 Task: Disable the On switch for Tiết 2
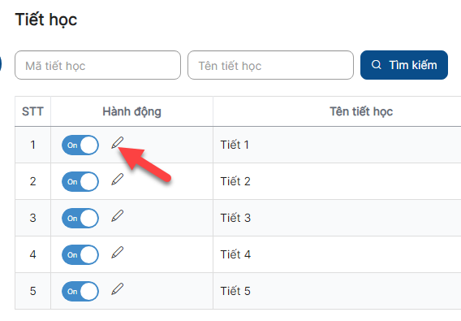click(x=80, y=181)
